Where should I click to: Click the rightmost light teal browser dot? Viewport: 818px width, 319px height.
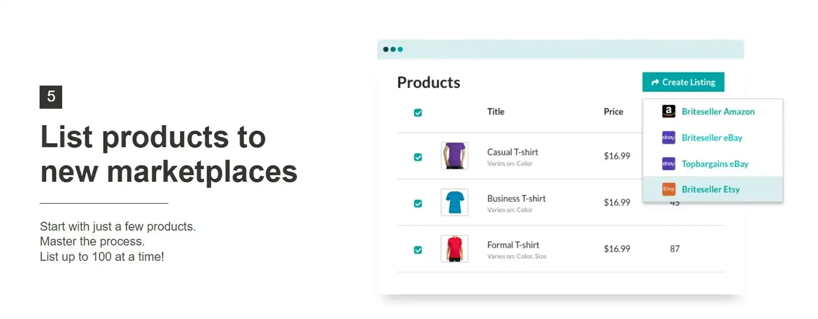tap(401, 49)
